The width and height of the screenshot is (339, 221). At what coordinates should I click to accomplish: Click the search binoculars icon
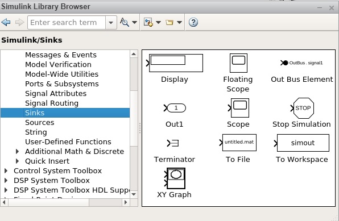(125, 22)
